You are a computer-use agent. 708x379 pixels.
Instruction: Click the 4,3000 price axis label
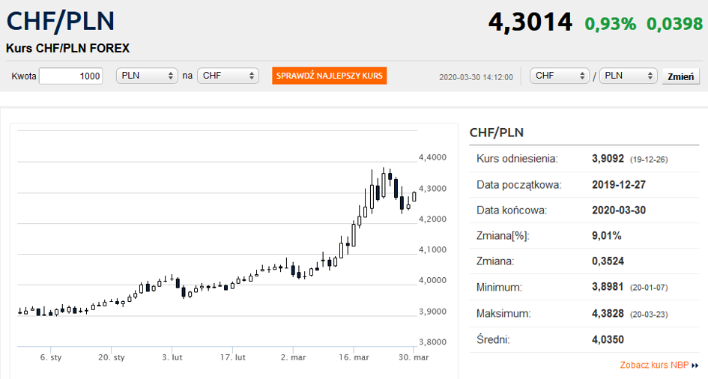coord(432,189)
